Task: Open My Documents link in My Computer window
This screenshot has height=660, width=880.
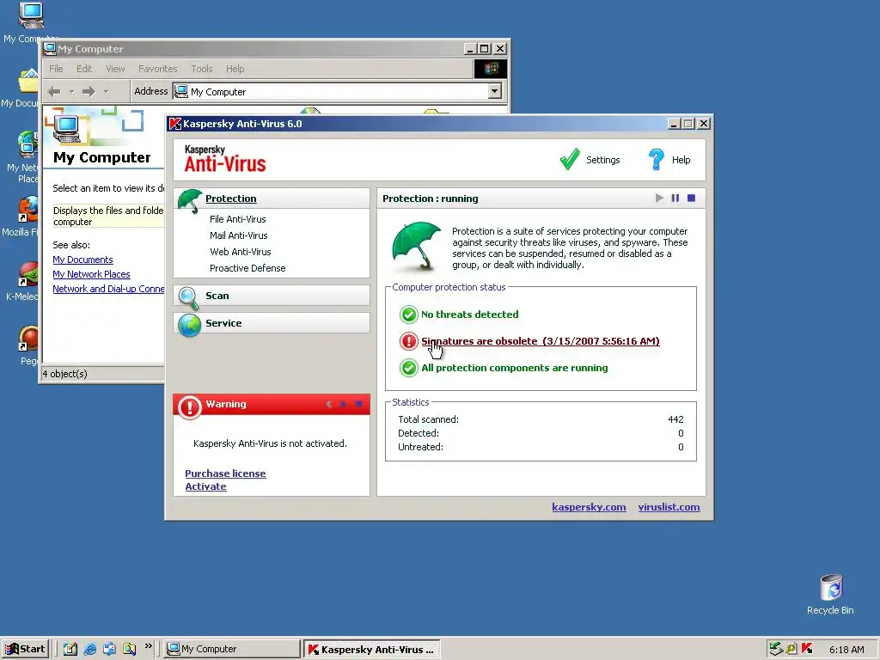Action: (x=82, y=260)
